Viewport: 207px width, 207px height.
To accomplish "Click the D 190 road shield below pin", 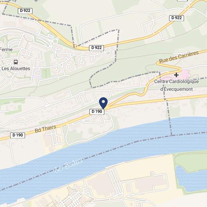I will tap(97, 111).
